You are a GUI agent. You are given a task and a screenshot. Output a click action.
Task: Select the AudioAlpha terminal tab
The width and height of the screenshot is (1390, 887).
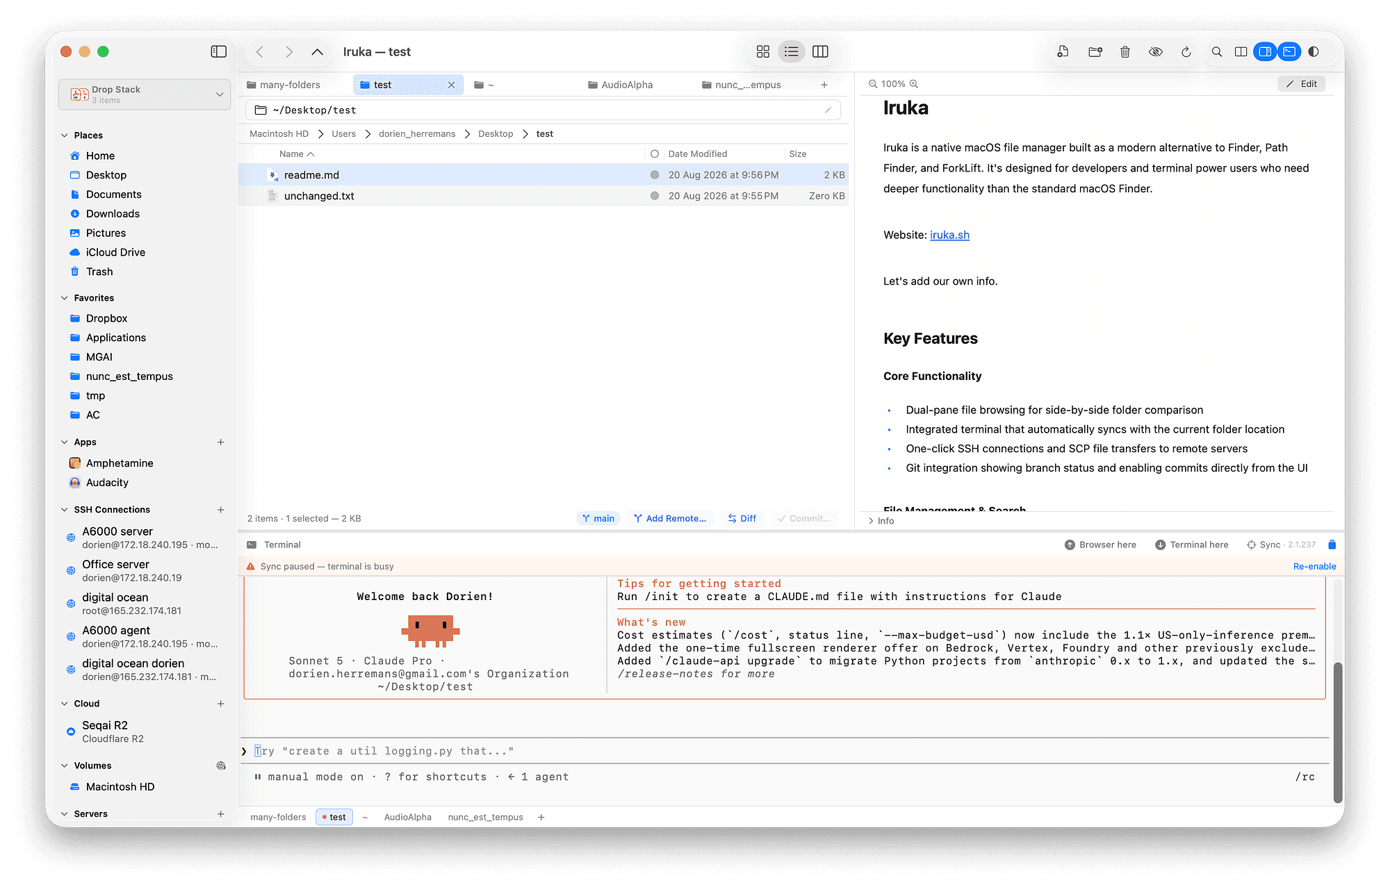[x=408, y=818]
